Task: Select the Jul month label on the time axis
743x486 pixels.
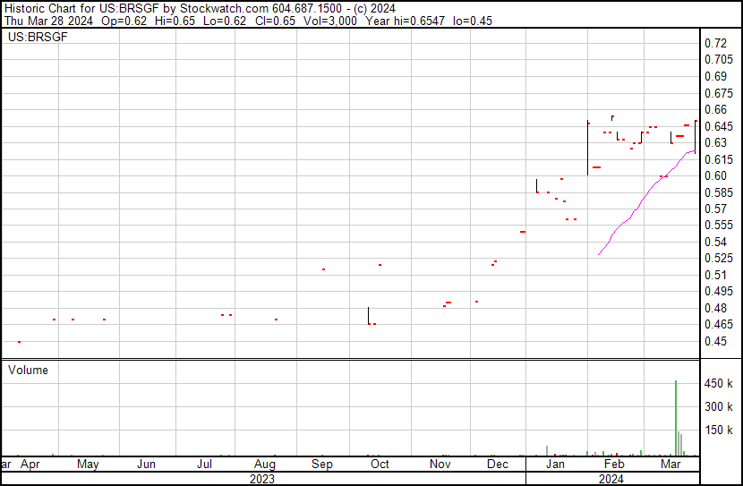Action: pos(204,465)
